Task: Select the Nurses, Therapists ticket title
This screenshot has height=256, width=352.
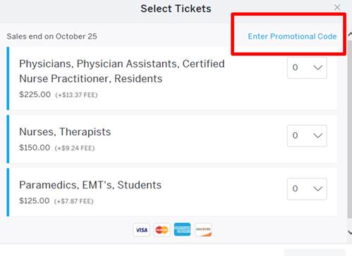Action: pos(65,132)
